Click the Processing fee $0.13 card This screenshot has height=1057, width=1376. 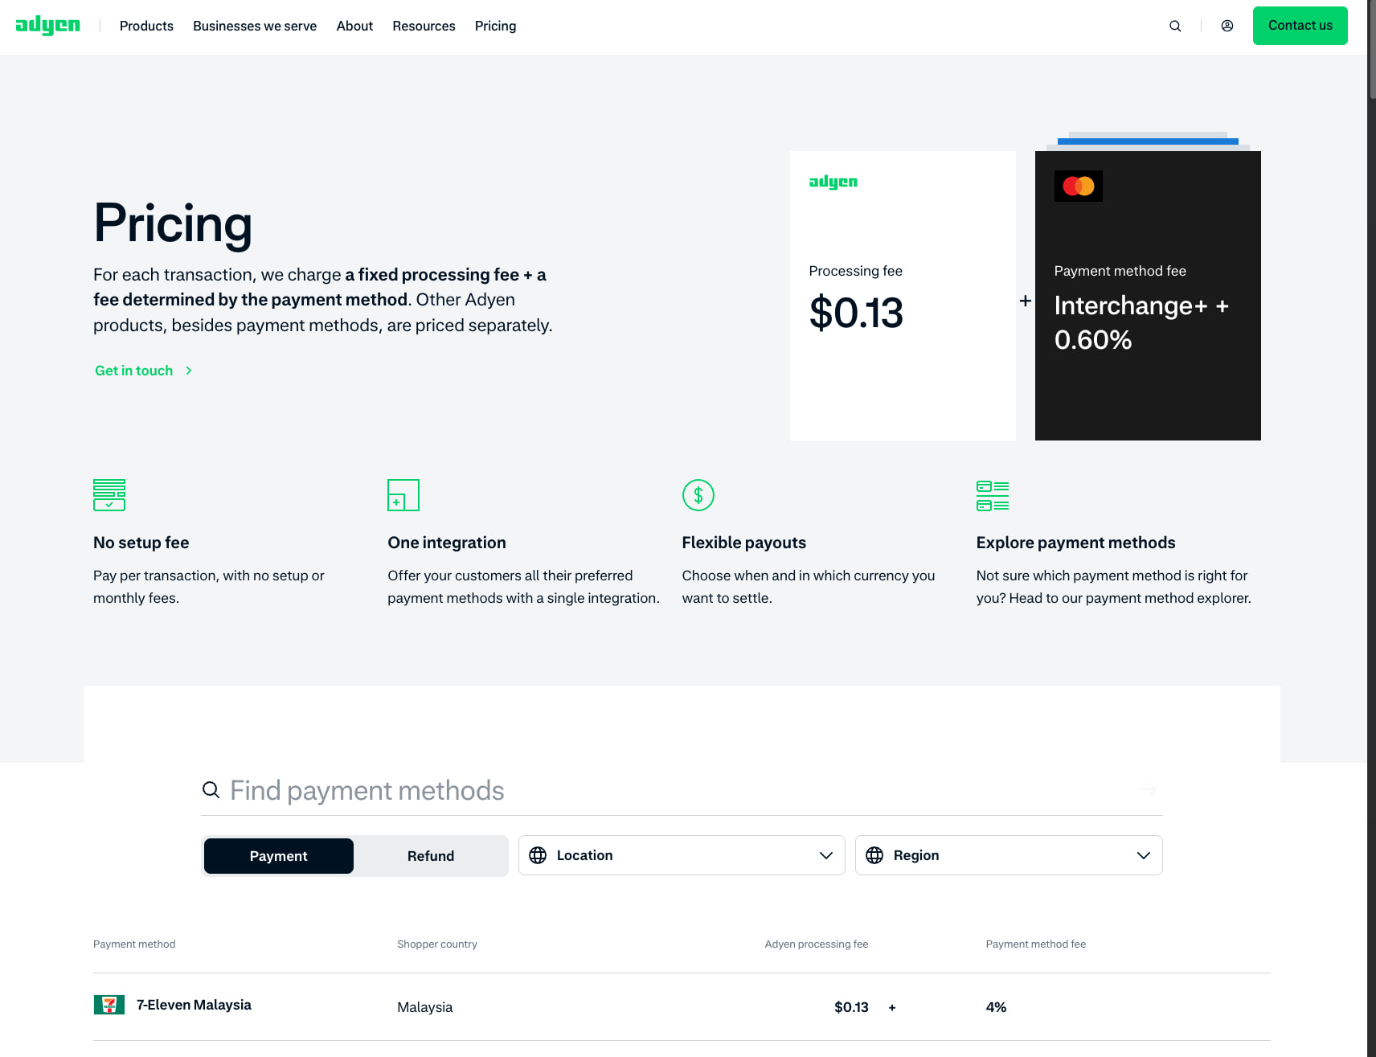pyautogui.click(x=903, y=296)
